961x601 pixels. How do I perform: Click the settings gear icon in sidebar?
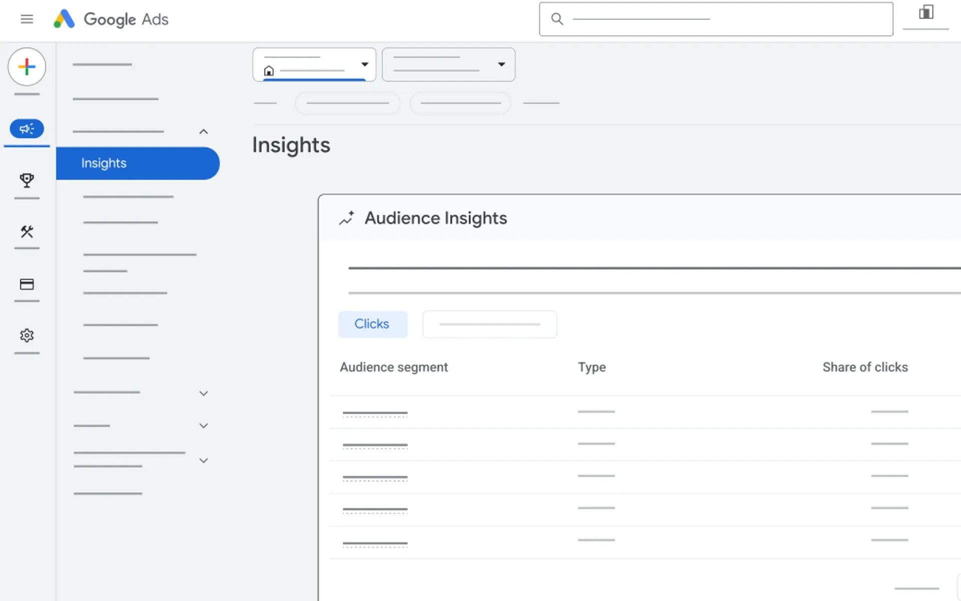pos(27,335)
